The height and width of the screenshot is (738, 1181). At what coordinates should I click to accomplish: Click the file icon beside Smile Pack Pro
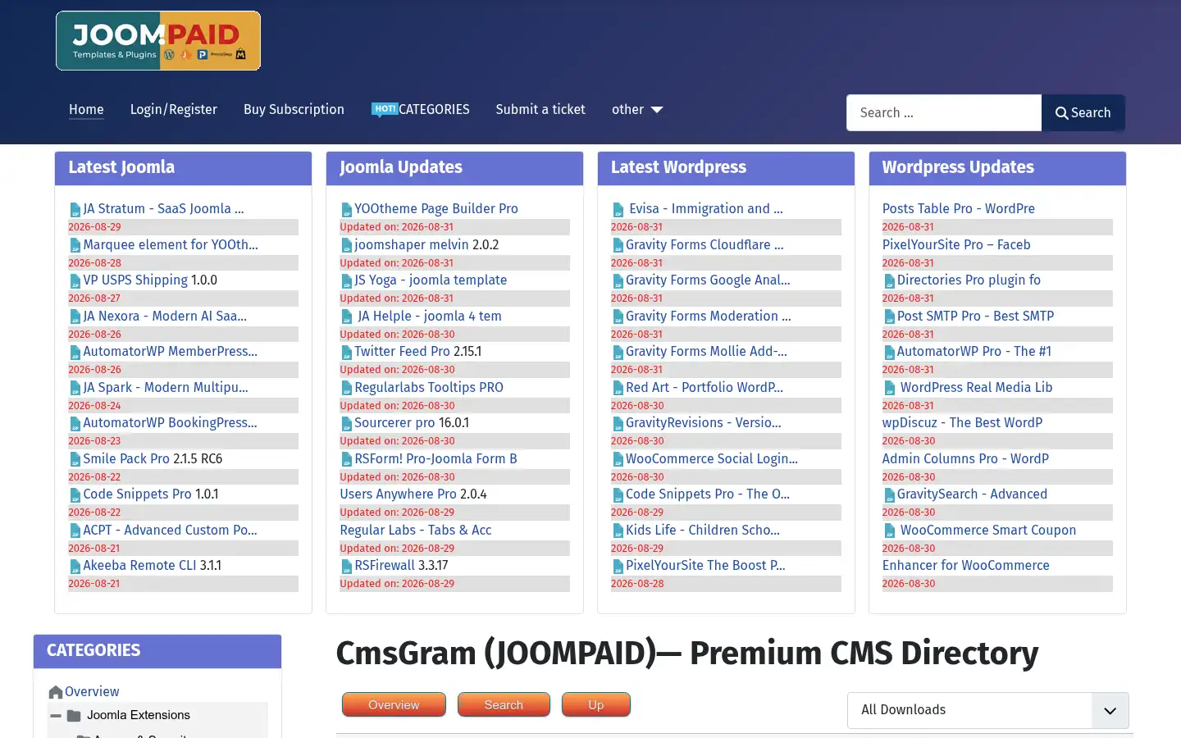coord(75,460)
